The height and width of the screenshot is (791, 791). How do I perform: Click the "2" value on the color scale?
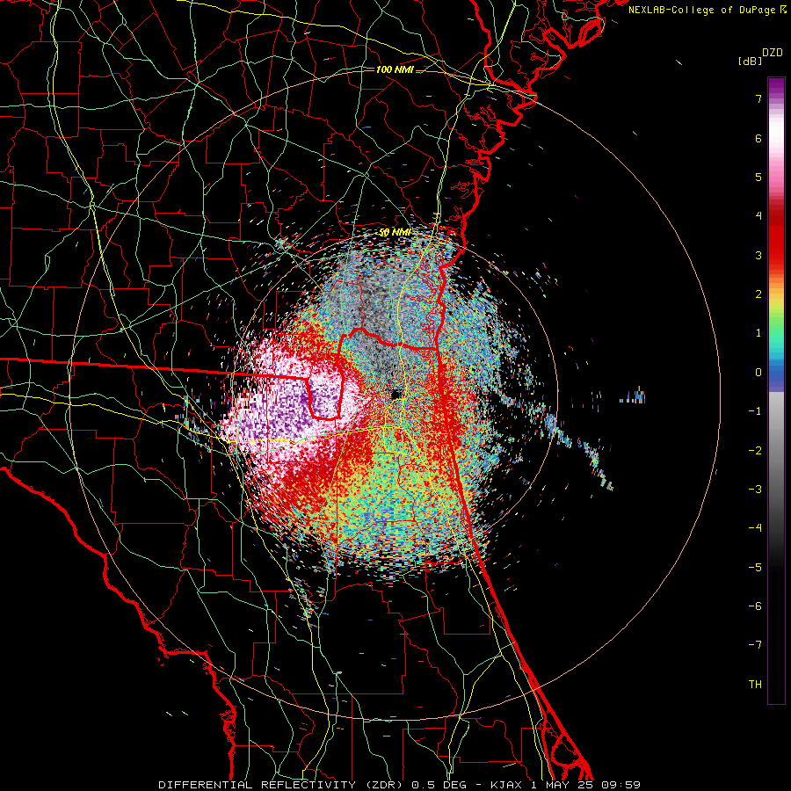click(758, 294)
